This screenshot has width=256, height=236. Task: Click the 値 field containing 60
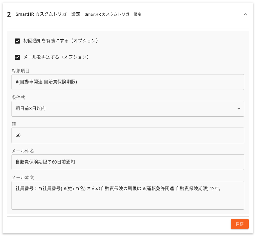point(128,135)
